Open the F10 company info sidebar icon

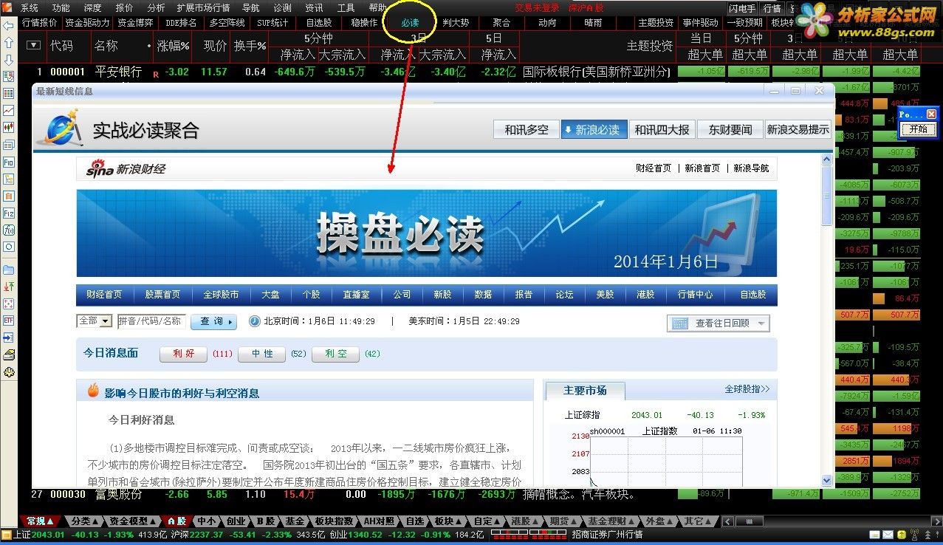[x=9, y=162]
